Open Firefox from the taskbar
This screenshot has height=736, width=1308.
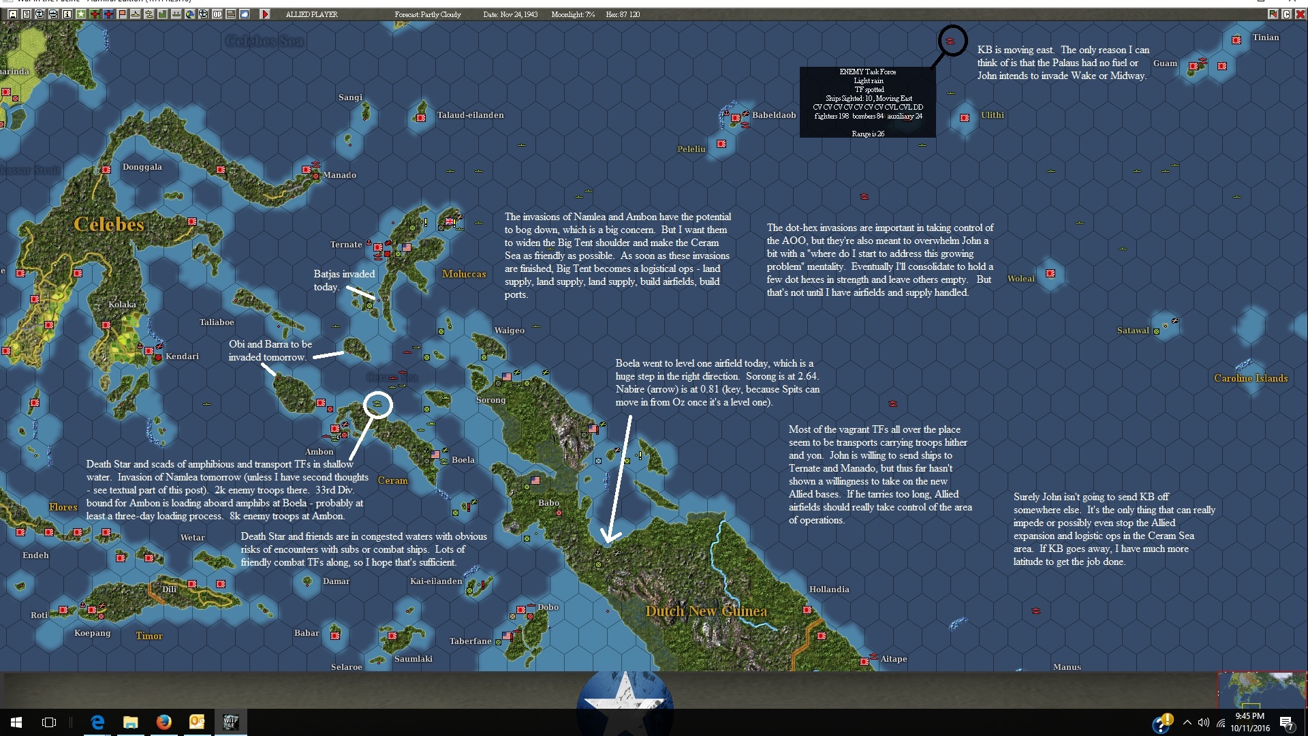point(164,722)
